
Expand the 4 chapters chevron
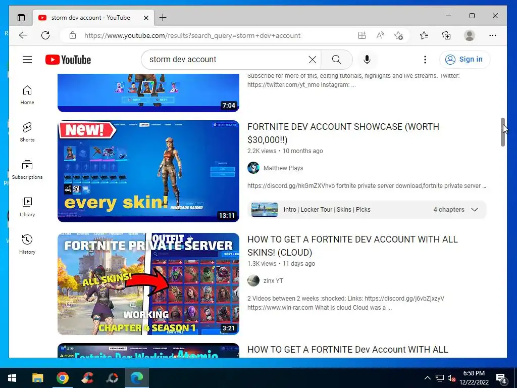pos(475,210)
